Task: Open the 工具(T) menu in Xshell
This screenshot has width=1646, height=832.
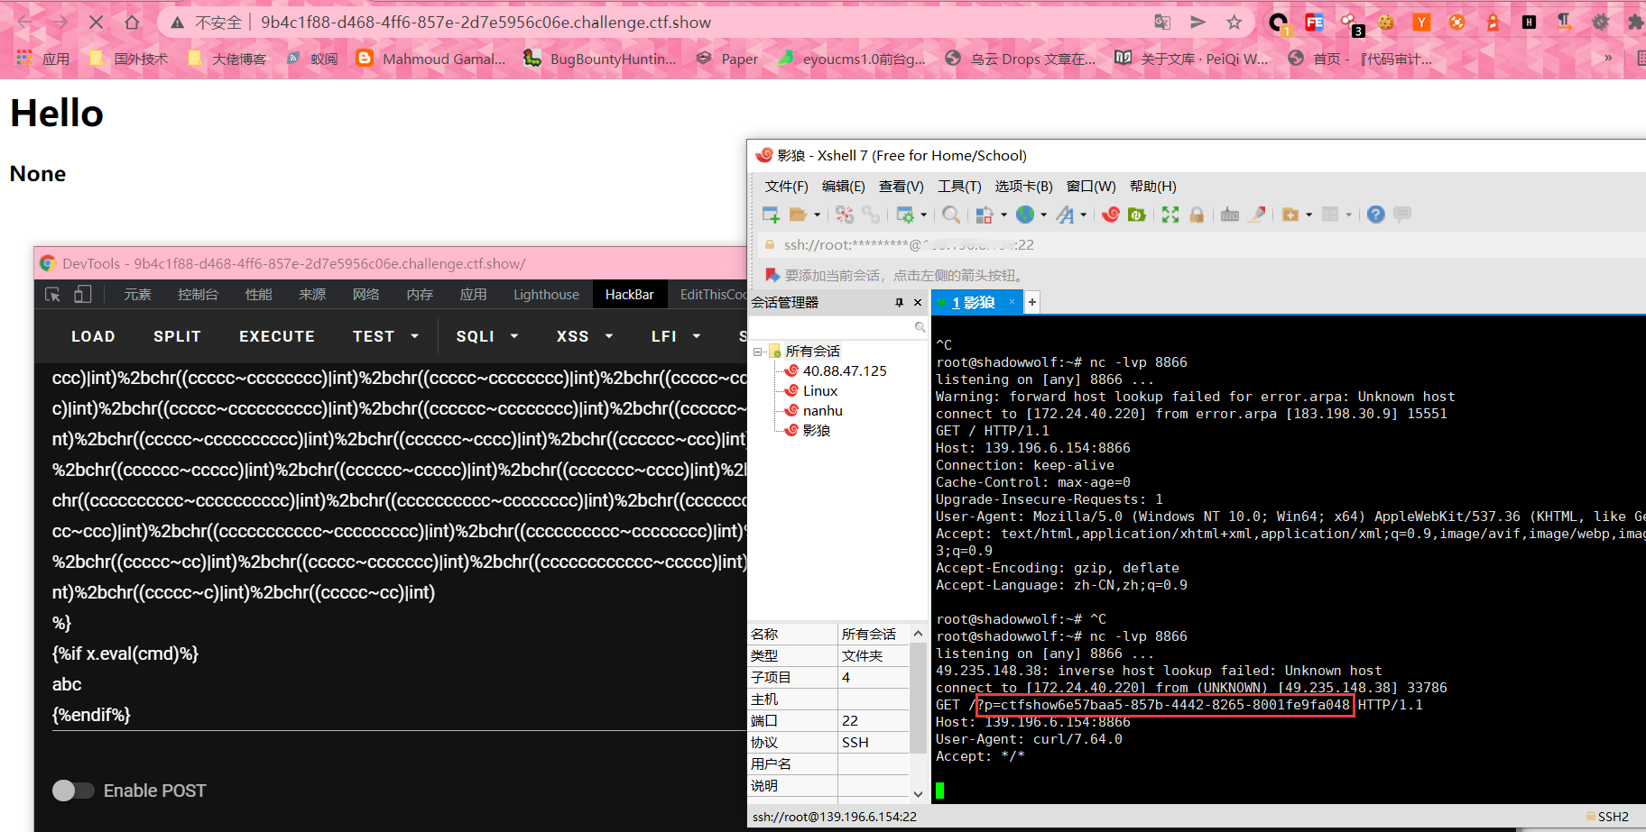Action: (x=959, y=187)
